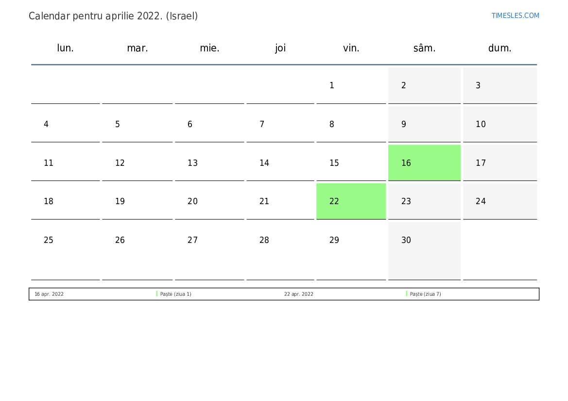Pick date 5 under 'mar.'

[x=118, y=125]
